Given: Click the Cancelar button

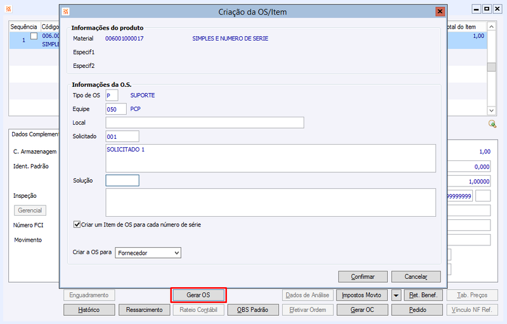Looking at the screenshot, I should point(416,277).
